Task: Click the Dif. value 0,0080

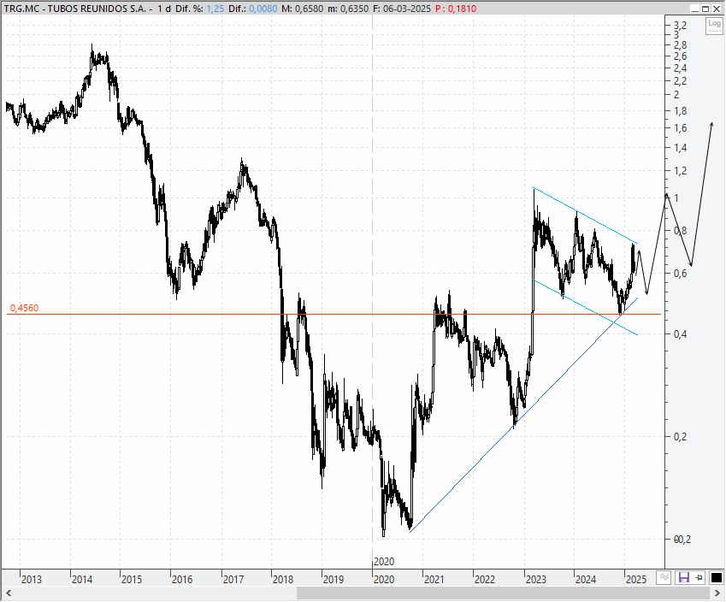Action: pyautogui.click(x=263, y=9)
